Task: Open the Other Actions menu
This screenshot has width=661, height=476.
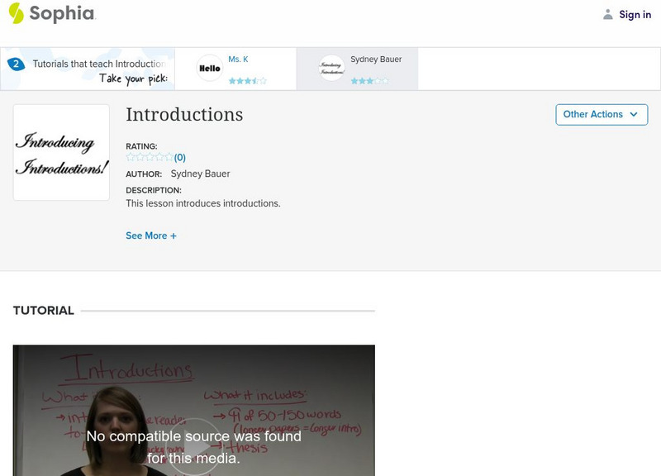Action: coord(601,114)
